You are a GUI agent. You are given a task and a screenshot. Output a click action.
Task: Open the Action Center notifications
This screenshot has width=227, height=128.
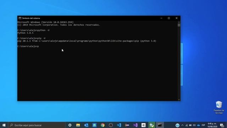222,125
